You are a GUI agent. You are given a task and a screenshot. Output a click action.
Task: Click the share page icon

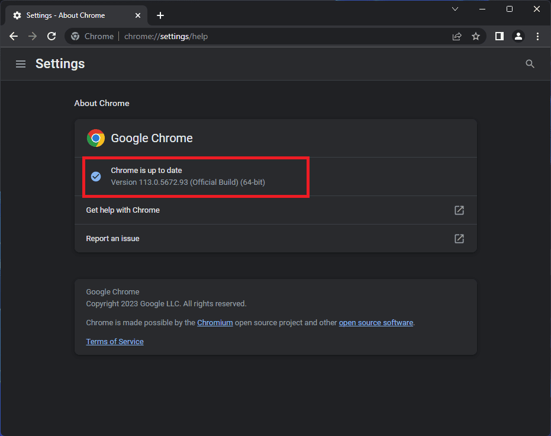point(457,36)
